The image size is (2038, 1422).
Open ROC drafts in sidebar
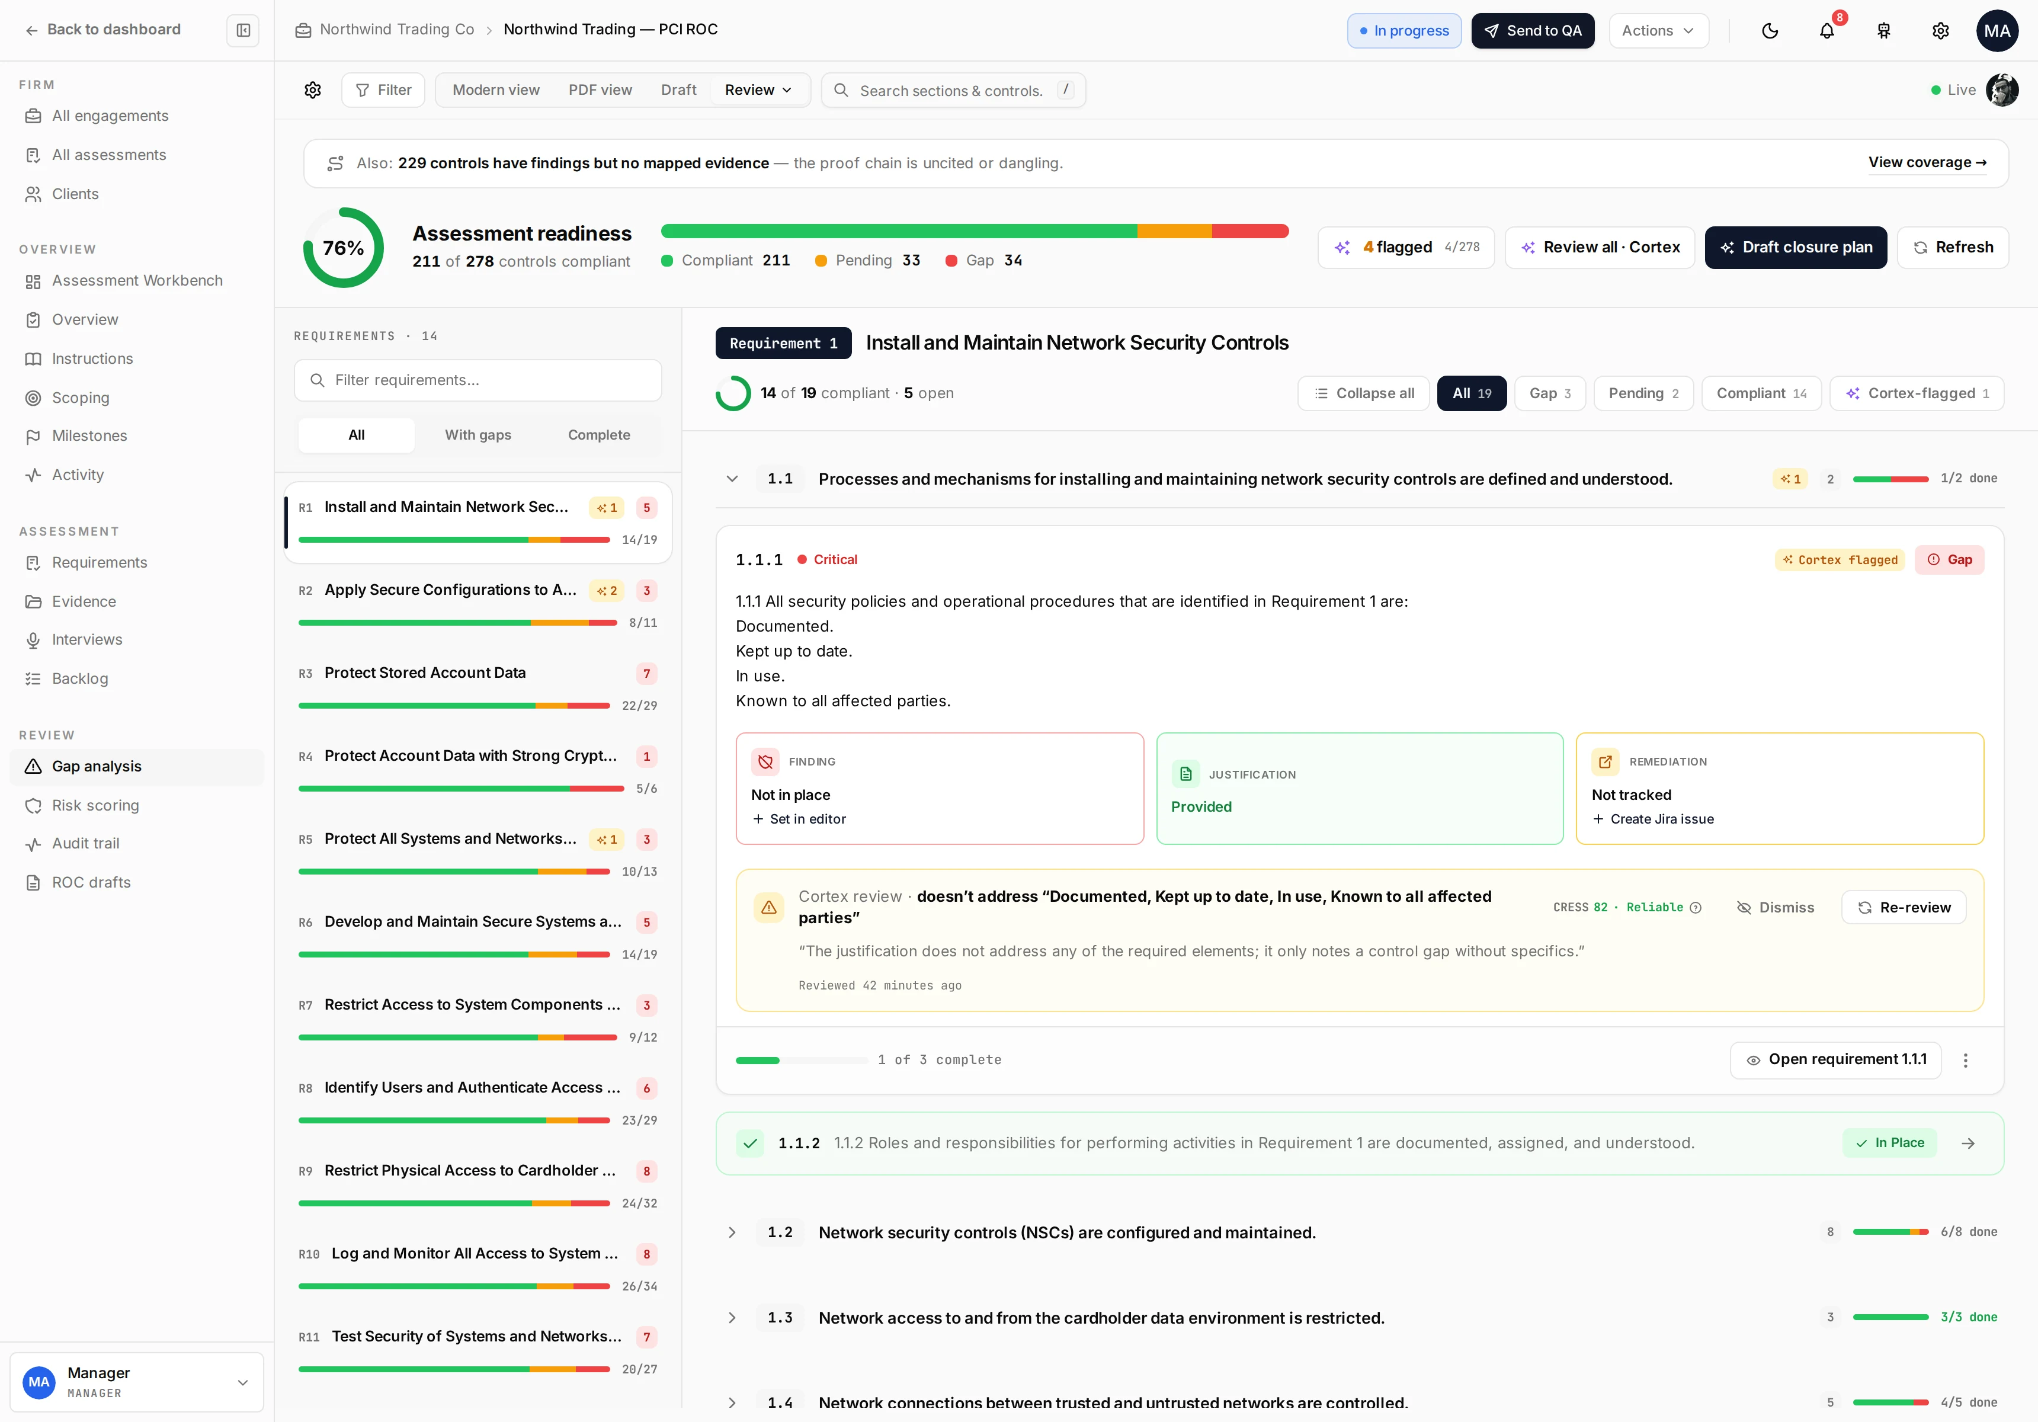click(137, 882)
